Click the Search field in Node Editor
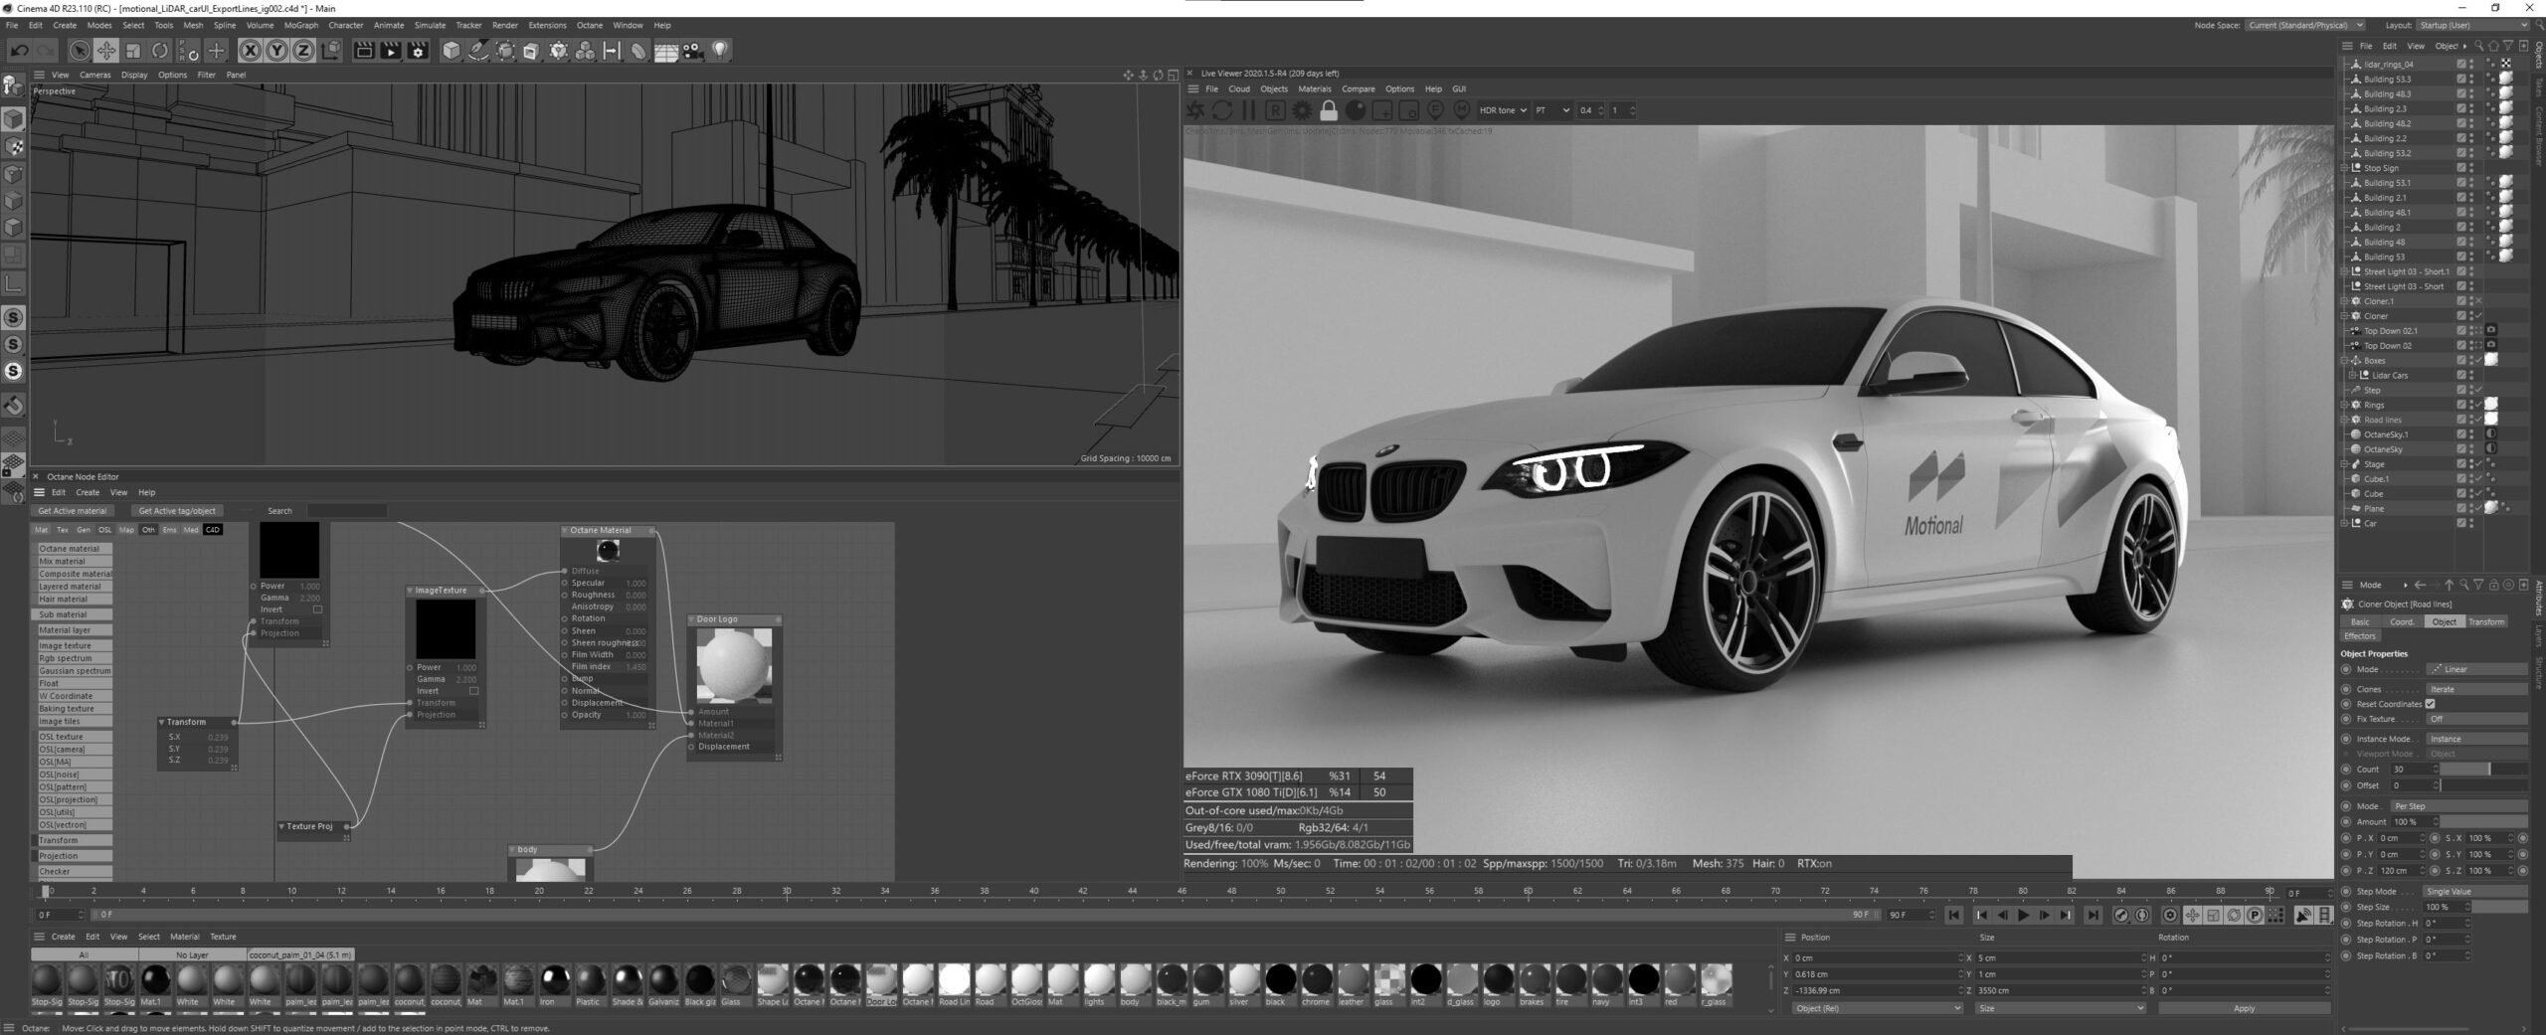This screenshot has height=1035, width=2546. pos(346,511)
